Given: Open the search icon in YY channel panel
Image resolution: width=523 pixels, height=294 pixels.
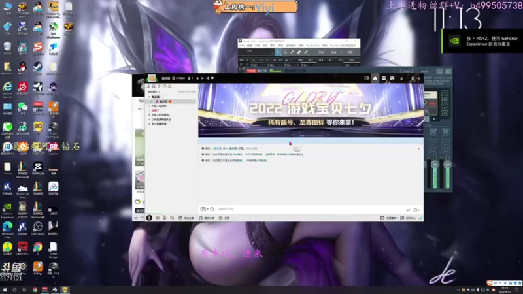Looking at the screenshot, I should pyautogui.click(x=170, y=86).
